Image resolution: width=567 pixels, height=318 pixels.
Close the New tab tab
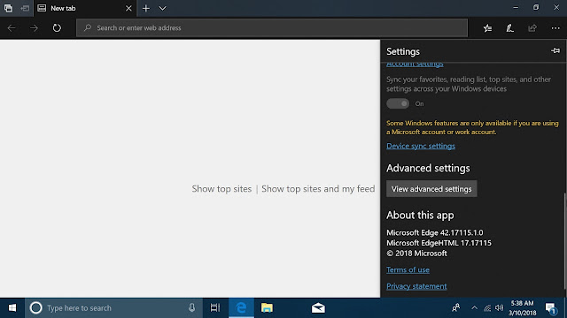point(128,8)
